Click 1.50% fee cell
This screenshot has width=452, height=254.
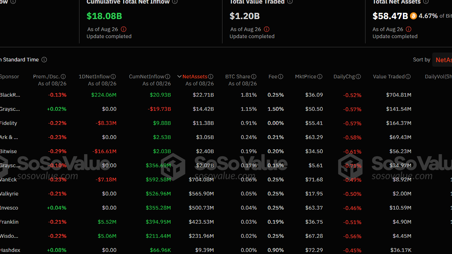coord(276,109)
